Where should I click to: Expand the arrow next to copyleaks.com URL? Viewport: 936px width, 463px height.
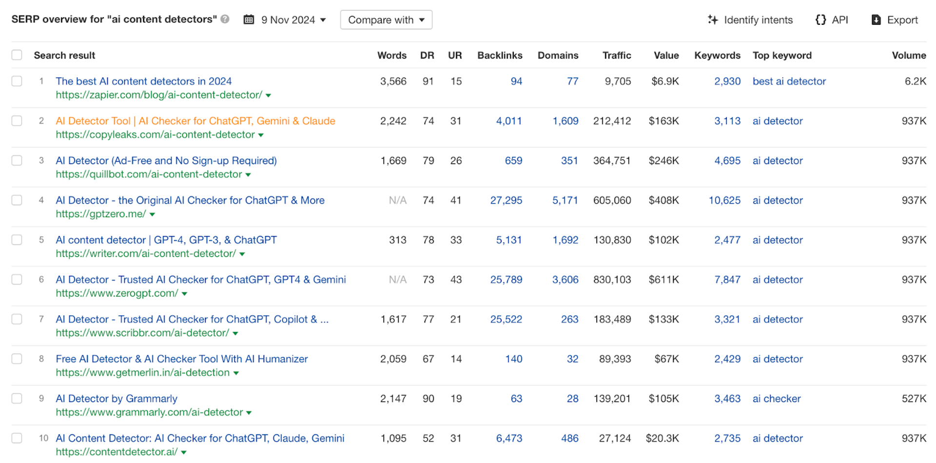261,135
